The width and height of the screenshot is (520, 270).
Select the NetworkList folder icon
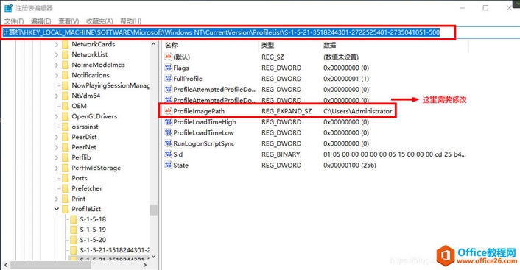[x=66, y=54]
